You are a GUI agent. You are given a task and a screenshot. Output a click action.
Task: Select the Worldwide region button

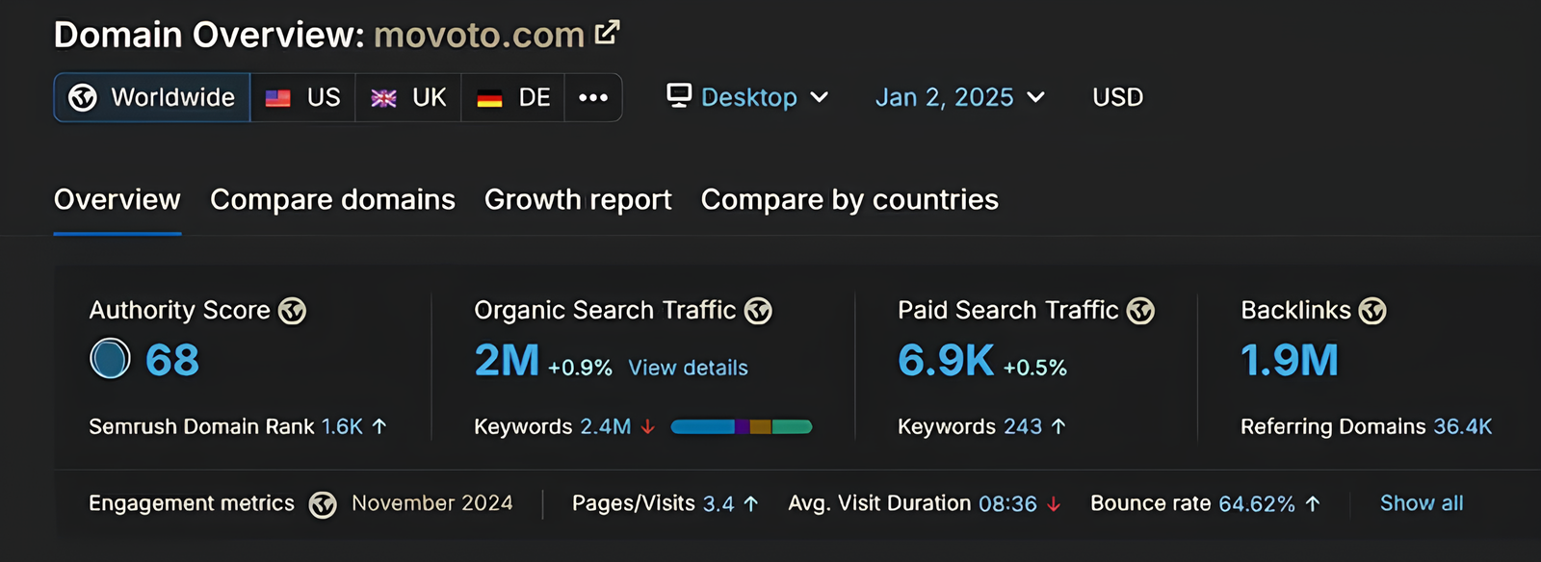tap(152, 97)
